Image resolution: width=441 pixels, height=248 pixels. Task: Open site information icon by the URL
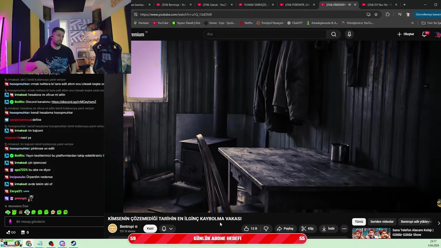(x=135, y=14)
